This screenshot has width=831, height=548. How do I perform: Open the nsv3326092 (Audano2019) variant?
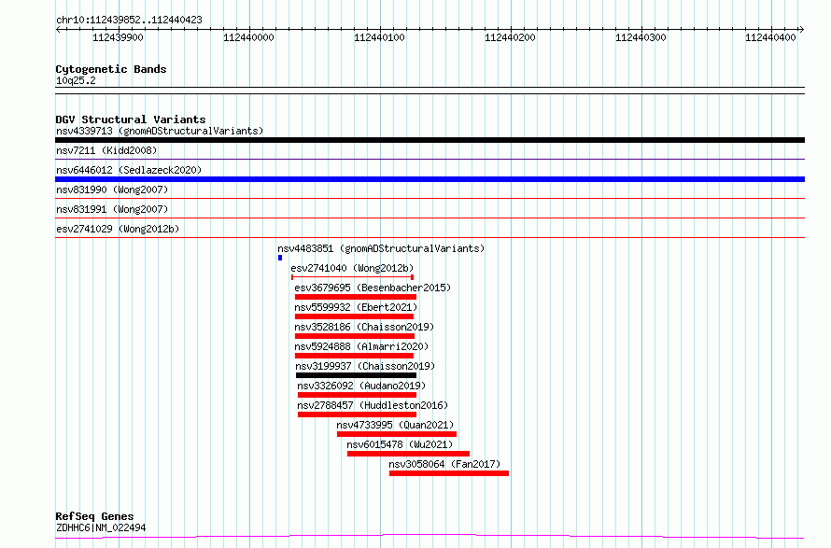[357, 395]
